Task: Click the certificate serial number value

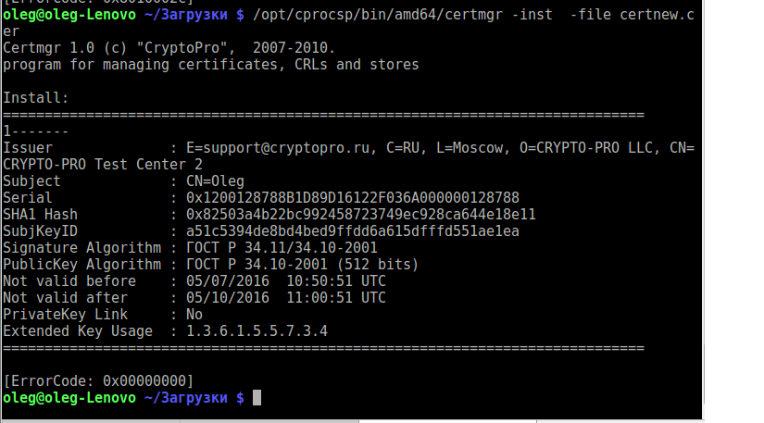Action: click(x=353, y=198)
